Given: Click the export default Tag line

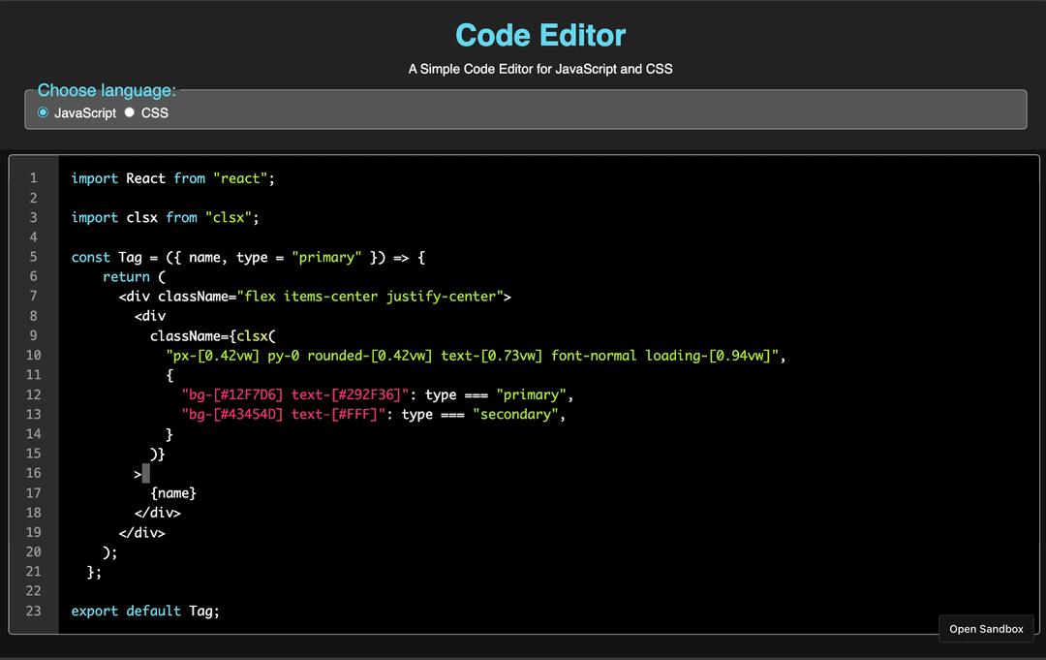Looking at the screenshot, I should point(145,612).
